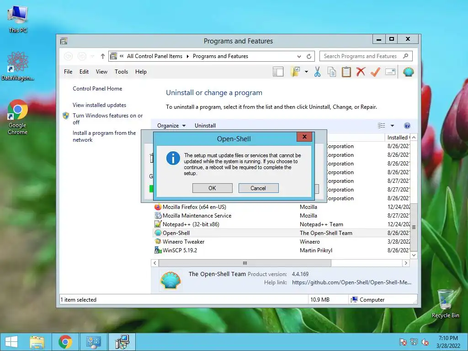Click the network tray icon
Screen dimensions: 468x351
point(414,342)
